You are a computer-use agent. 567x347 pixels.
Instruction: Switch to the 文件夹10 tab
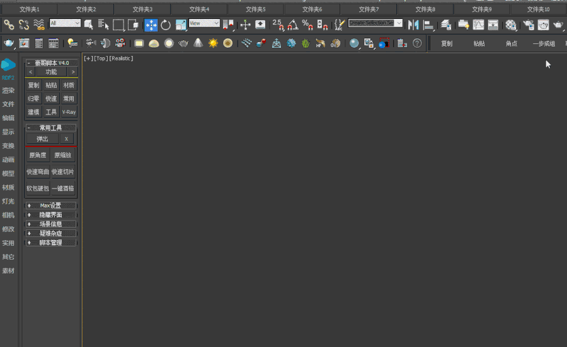(538, 9)
